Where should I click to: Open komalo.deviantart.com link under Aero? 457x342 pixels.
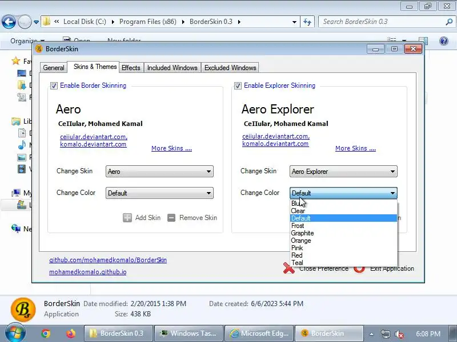[x=93, y=144]
